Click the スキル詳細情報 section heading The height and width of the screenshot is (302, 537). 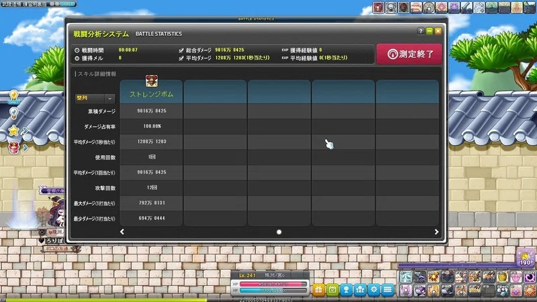97,74
